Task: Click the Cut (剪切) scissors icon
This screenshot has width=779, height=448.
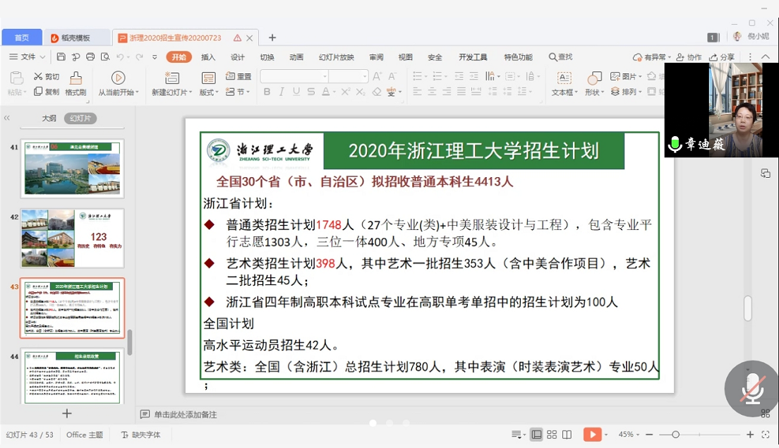Action: coord(39,76)
